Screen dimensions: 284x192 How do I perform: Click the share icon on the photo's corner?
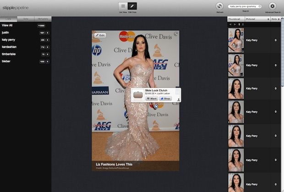click(176, 34)
